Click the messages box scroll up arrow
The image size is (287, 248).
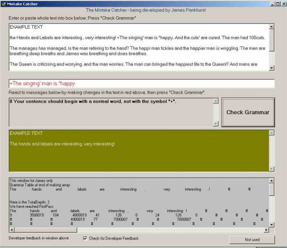(x=216, y=101)
